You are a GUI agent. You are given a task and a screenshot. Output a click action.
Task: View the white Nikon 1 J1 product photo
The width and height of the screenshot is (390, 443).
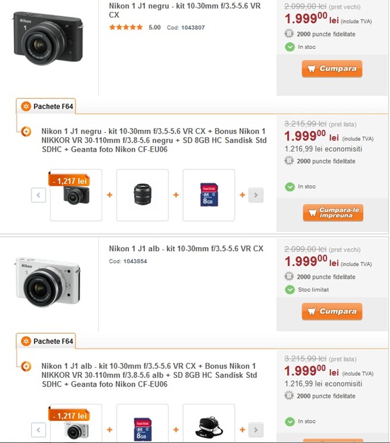48,282
